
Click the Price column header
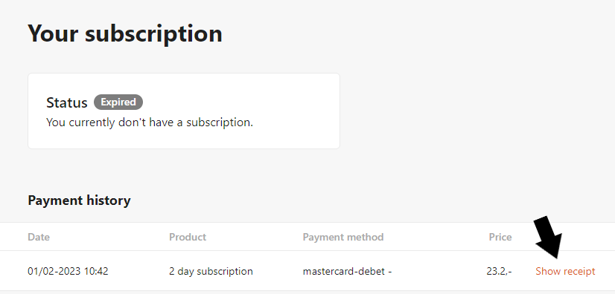pos(500,237)
